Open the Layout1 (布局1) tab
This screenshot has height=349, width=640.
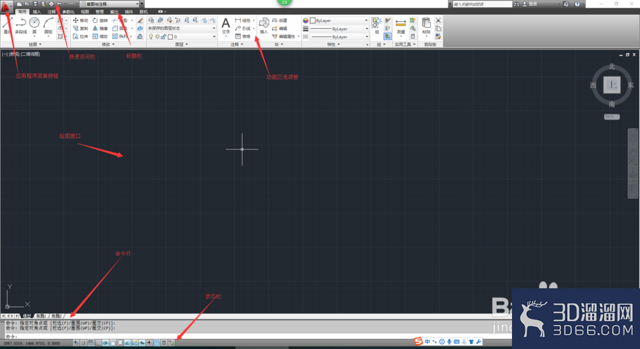(41, 316)
